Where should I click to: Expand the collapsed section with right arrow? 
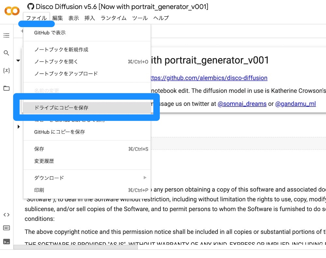[19, 127]
